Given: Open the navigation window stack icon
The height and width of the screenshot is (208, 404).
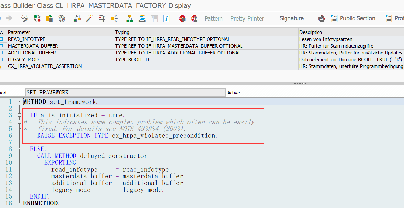Looking at the screenshot, I should 142,18.
